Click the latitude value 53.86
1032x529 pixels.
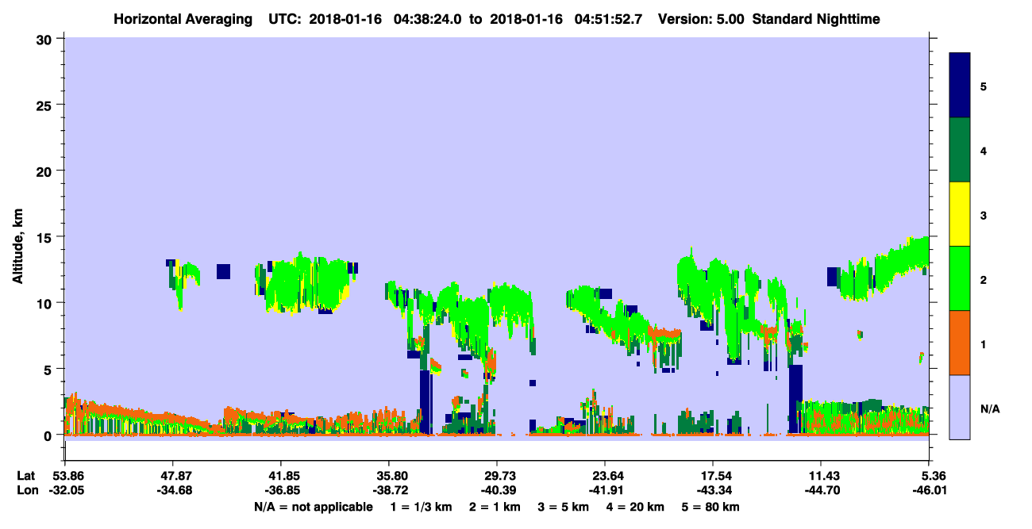pos(65,476)
